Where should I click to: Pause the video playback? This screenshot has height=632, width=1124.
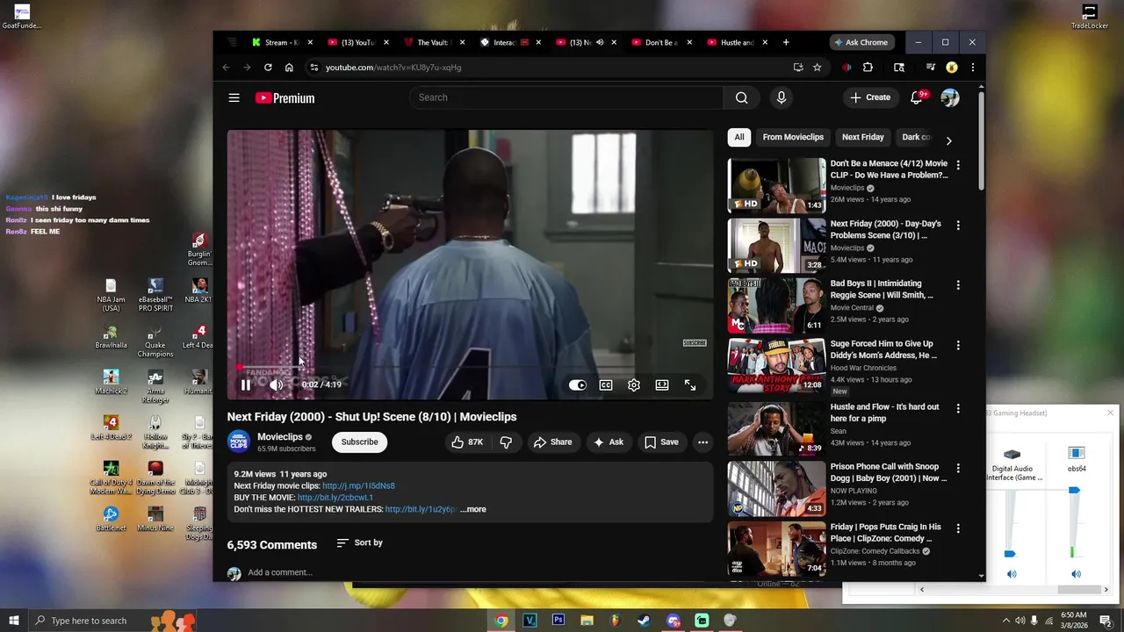pos(246,384)
